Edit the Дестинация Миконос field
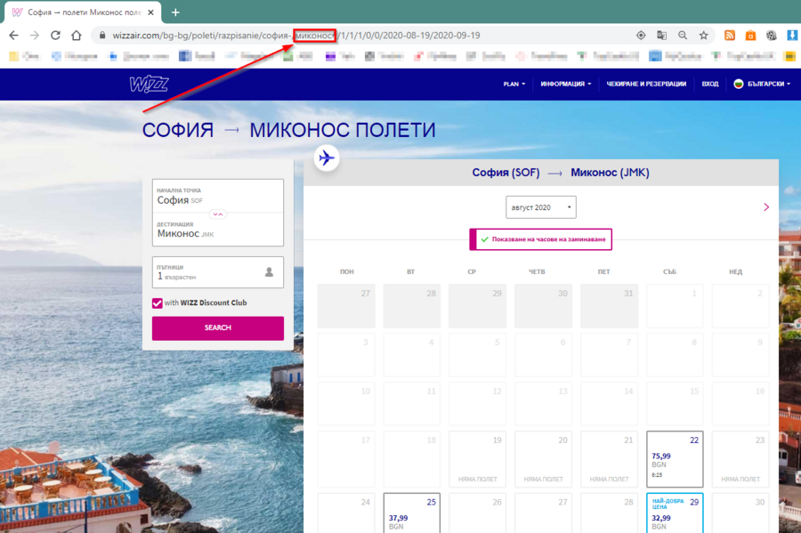Viewport: 801px width, 533px height. coord(218,230)
